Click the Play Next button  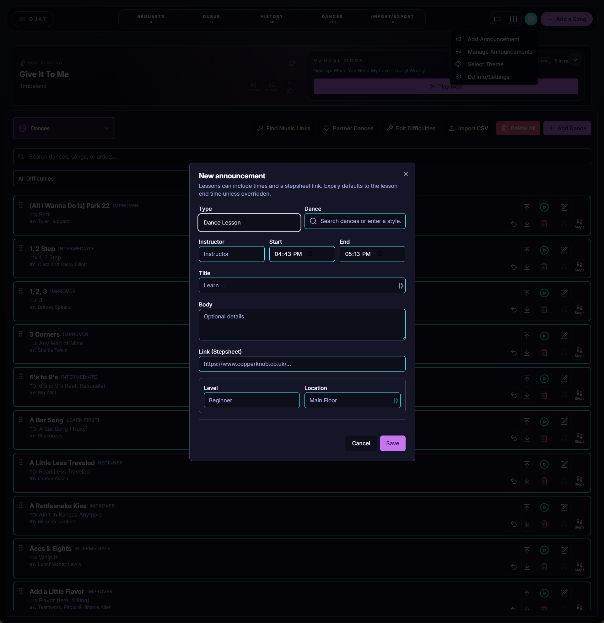(445, 86)
